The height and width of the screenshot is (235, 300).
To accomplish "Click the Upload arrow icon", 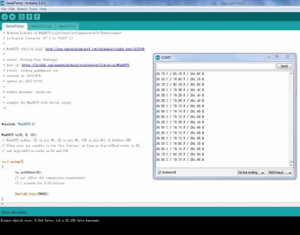I will pyautogui.click(x=12, y=17).
